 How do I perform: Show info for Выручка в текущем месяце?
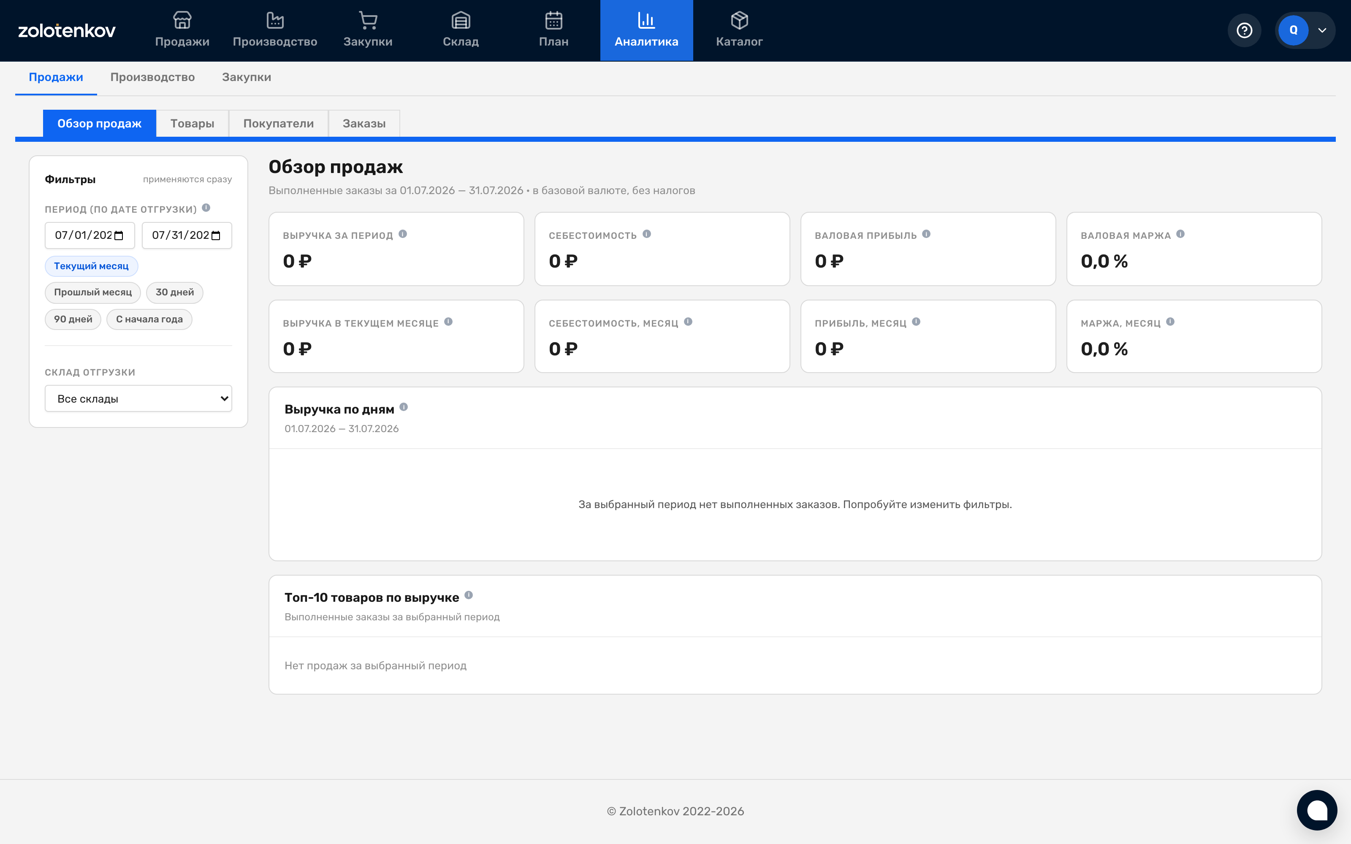point(448,322)
